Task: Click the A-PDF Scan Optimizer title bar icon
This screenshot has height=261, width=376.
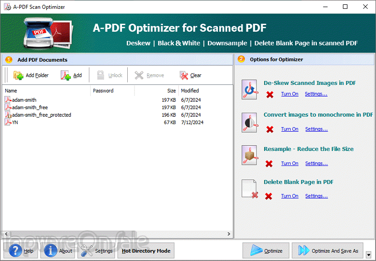Action: point(7,7)
